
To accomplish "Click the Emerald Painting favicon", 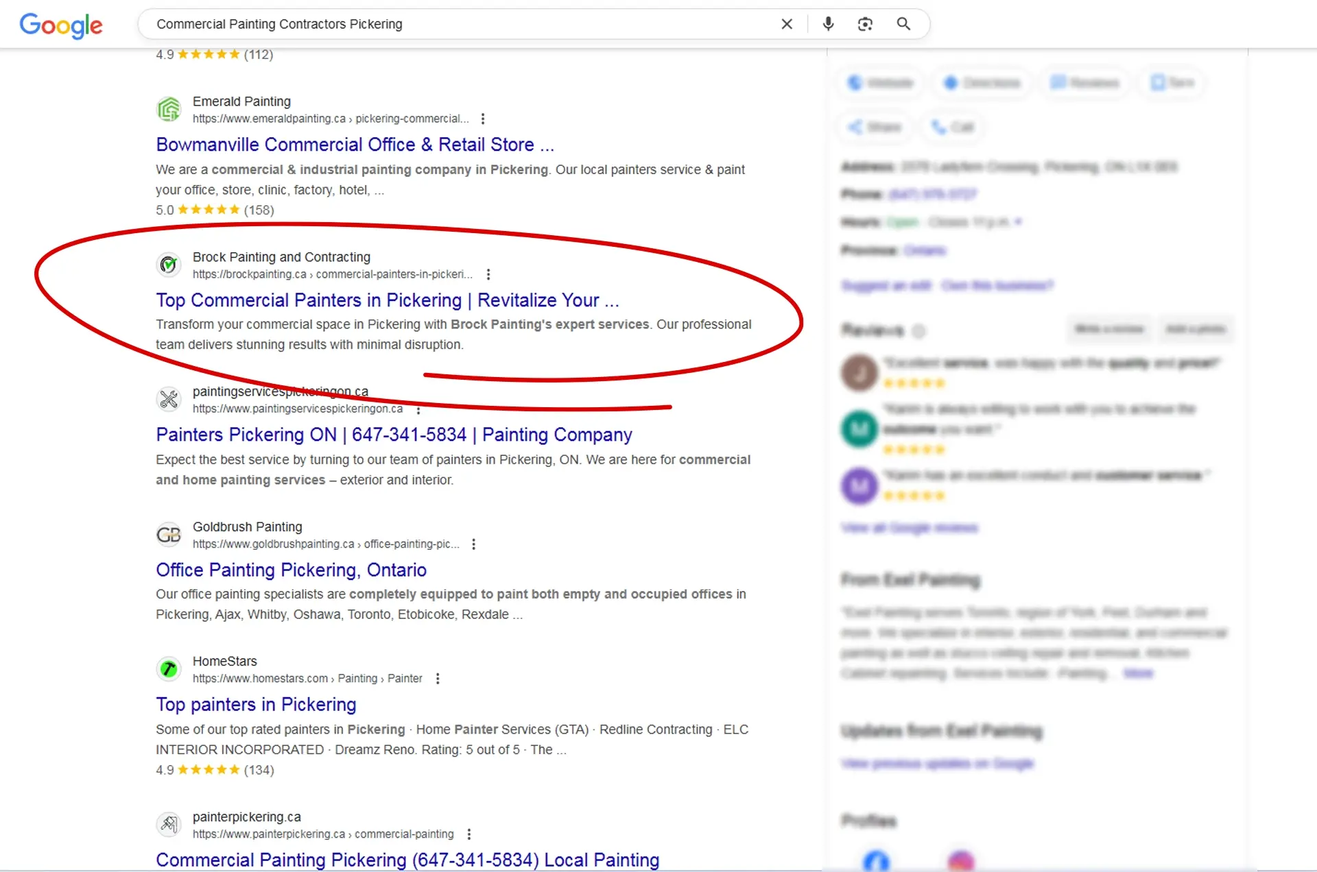I will click(x=169, y=109).
